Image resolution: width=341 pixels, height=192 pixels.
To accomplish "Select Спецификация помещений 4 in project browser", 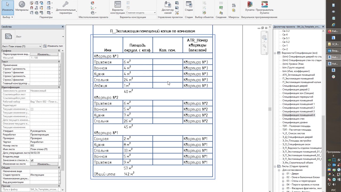I will [x=298, y=115].
